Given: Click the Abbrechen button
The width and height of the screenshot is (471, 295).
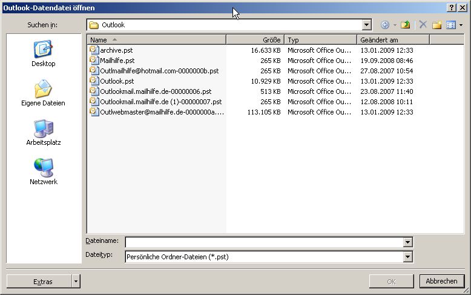Looking at the screenshot, I should [x=442, y=281].
